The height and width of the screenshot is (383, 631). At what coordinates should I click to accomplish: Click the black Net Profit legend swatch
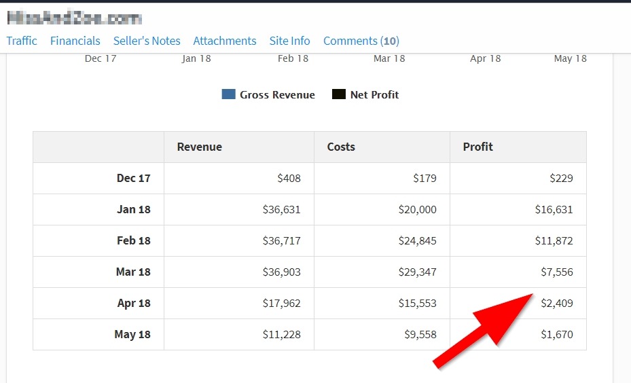coord(339,94)
